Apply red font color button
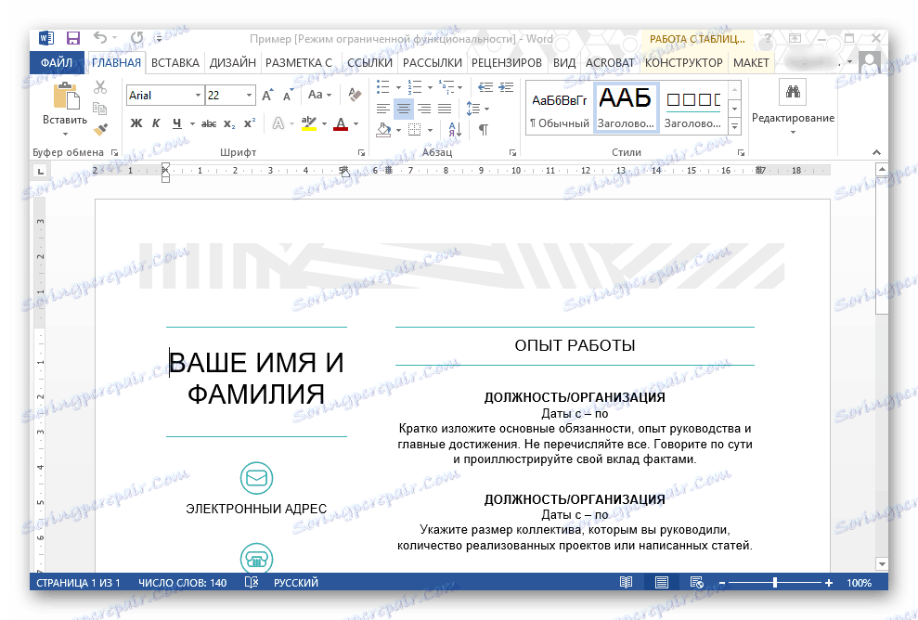 [341, 123]
